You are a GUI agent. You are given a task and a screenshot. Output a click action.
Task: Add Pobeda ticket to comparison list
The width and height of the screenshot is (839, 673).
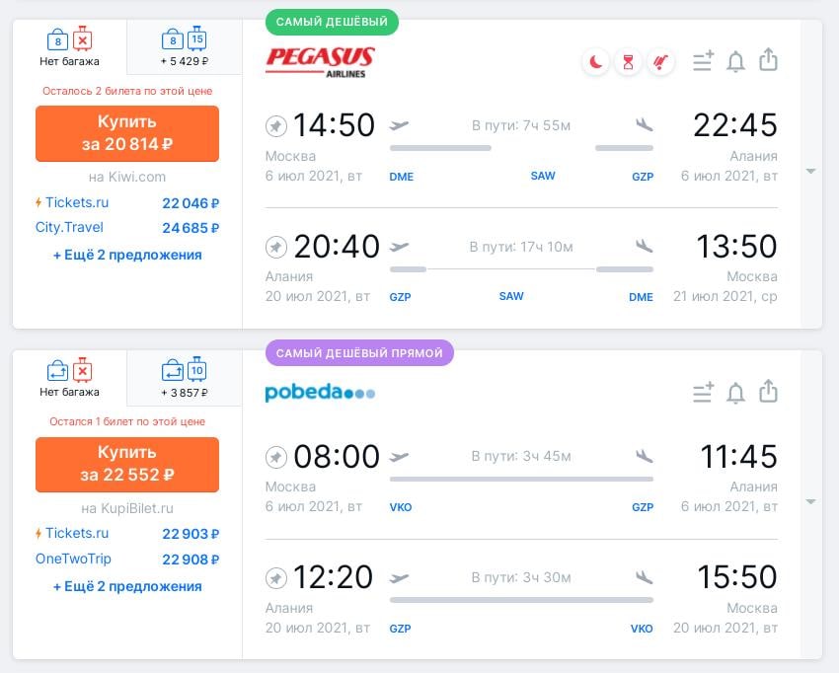(x=703, y=392)
